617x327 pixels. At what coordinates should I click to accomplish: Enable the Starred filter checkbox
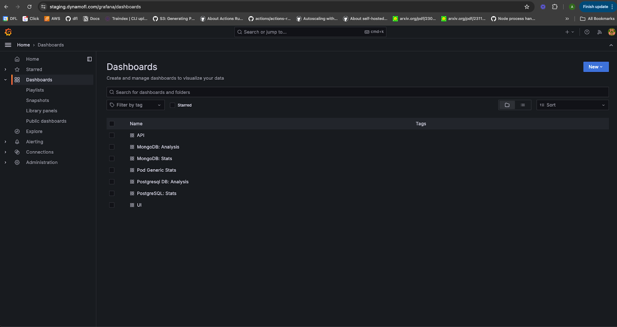tap(172, 105)
